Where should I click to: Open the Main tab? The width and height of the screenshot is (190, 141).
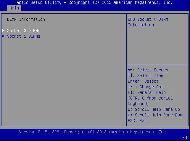(x=14, y=8)
